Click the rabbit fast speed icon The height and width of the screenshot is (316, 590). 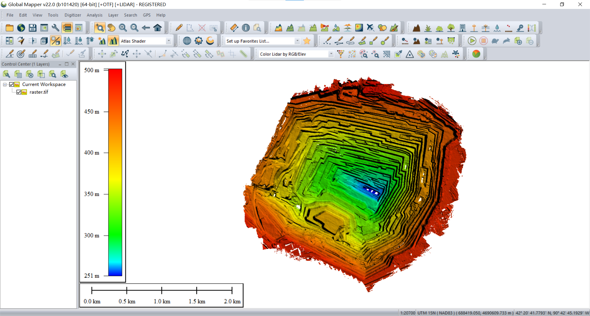507,41
